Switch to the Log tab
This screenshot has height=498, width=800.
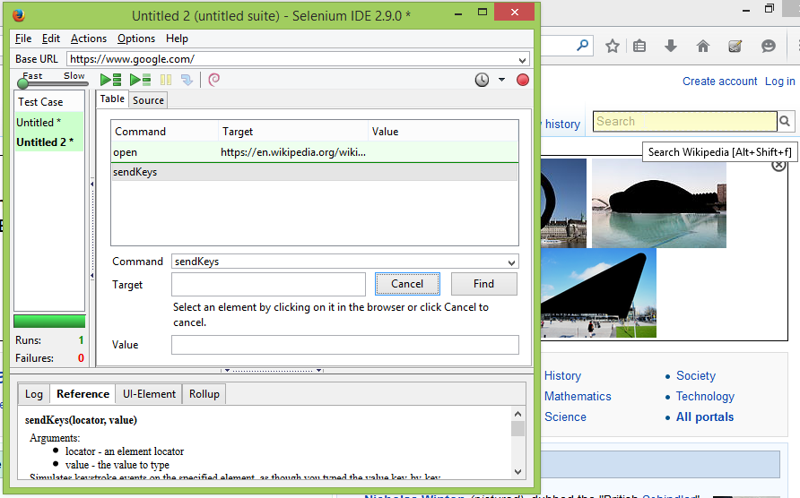34,394
